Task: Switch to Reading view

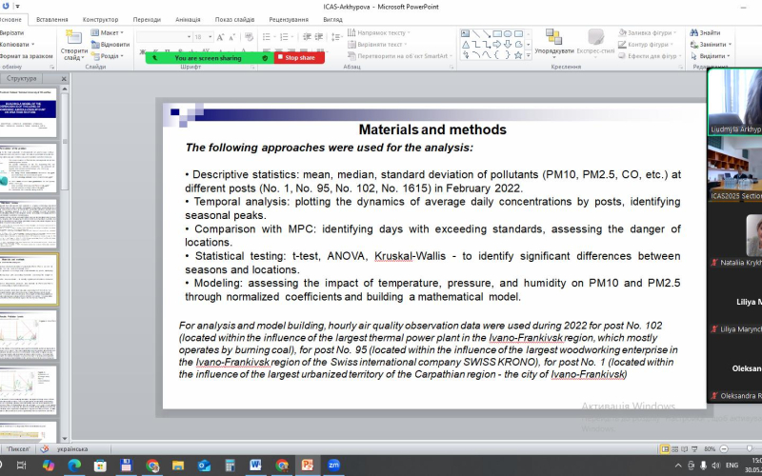Action: (684, 448)
